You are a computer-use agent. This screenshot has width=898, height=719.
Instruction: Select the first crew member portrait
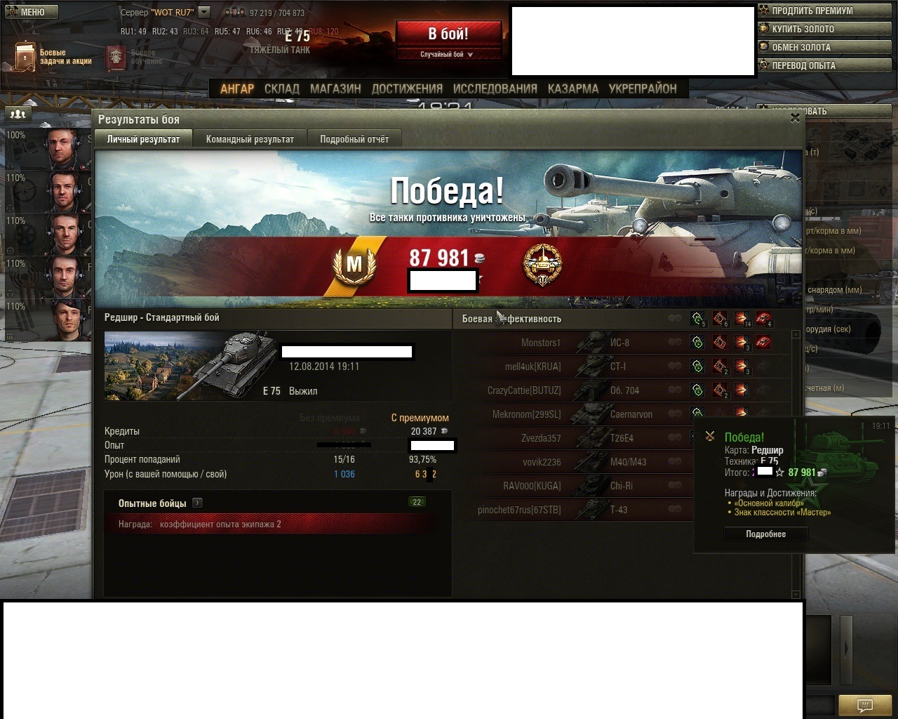pyautogui.click(x=68, y=148)
